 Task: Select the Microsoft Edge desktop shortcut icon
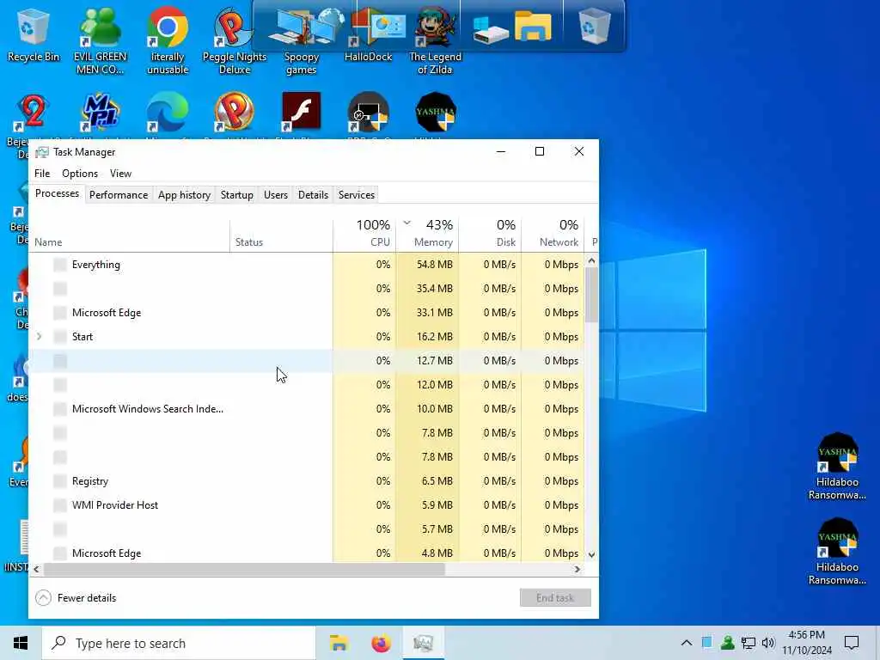click(x=168, y=111)
